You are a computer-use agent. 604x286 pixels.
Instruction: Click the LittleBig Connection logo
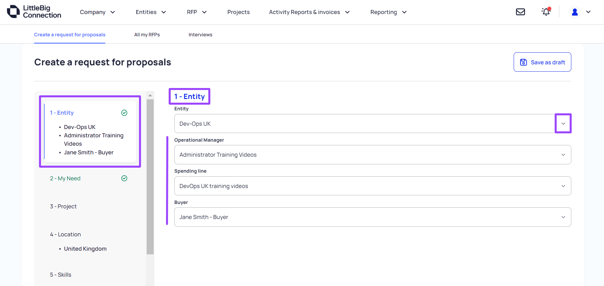pos(34,12)
